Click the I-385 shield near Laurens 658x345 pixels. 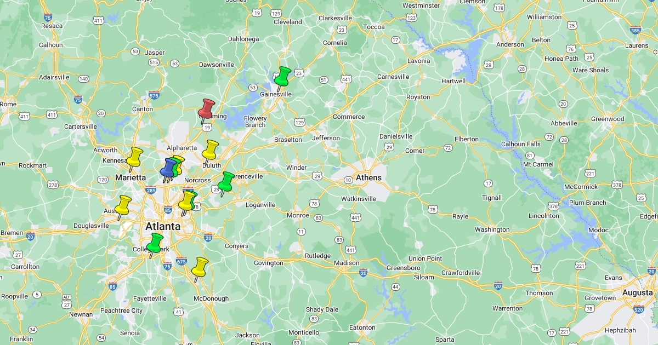(x=636, y=31)
